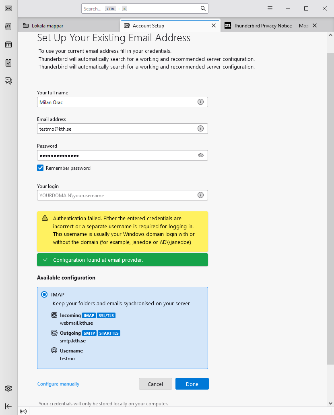This screenshot has height=415, width=334.
Task: Open the Address Book icon
Action: pos(8,27)
